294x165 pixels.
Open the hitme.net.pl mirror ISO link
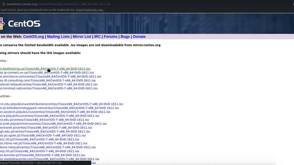44,143
